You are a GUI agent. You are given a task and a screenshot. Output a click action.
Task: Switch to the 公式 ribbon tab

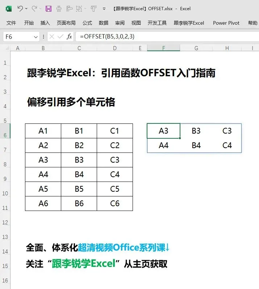[x=87, y=23]
